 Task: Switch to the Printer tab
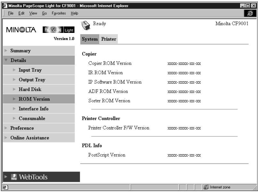point(109,39)
